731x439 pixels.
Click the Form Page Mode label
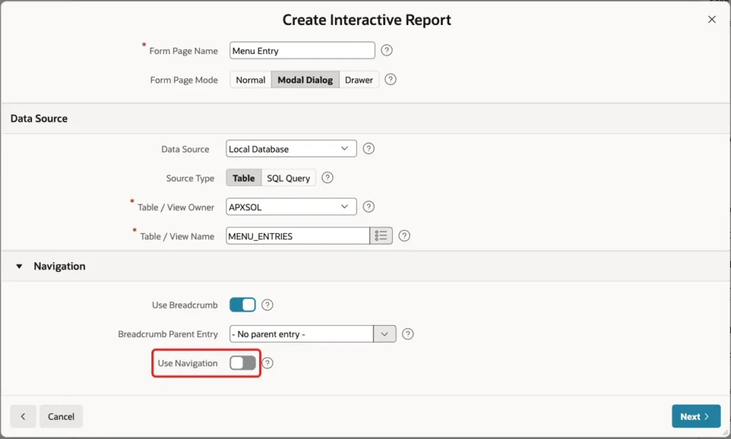point(183,80)
